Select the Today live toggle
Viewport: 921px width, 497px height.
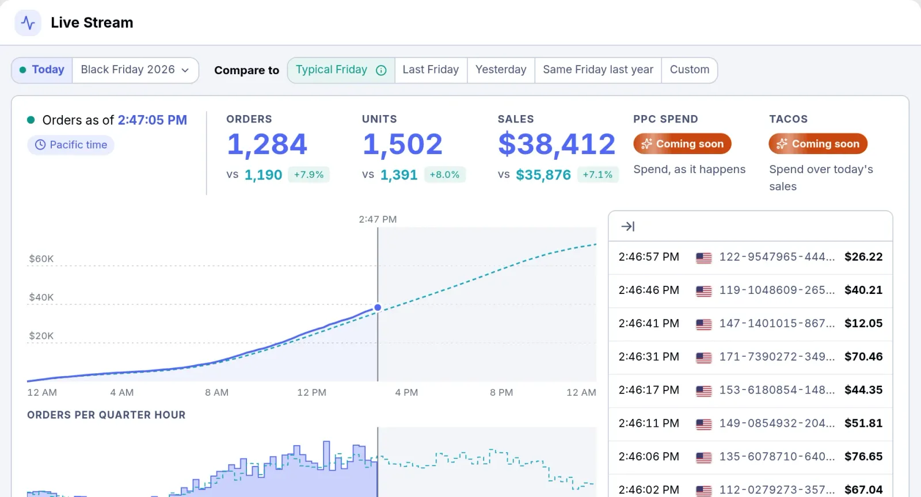(42, 70)
